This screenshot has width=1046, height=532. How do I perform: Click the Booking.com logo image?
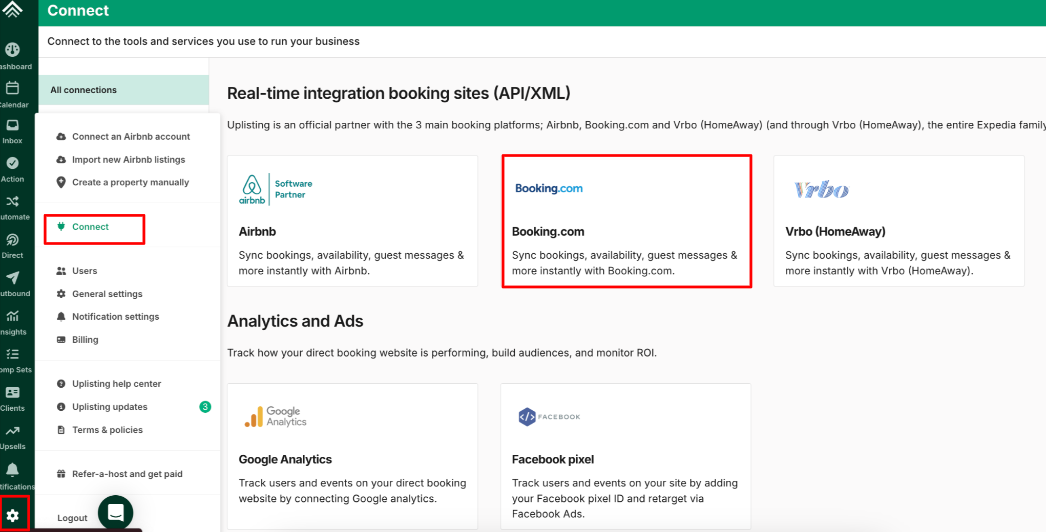[549, 188]
